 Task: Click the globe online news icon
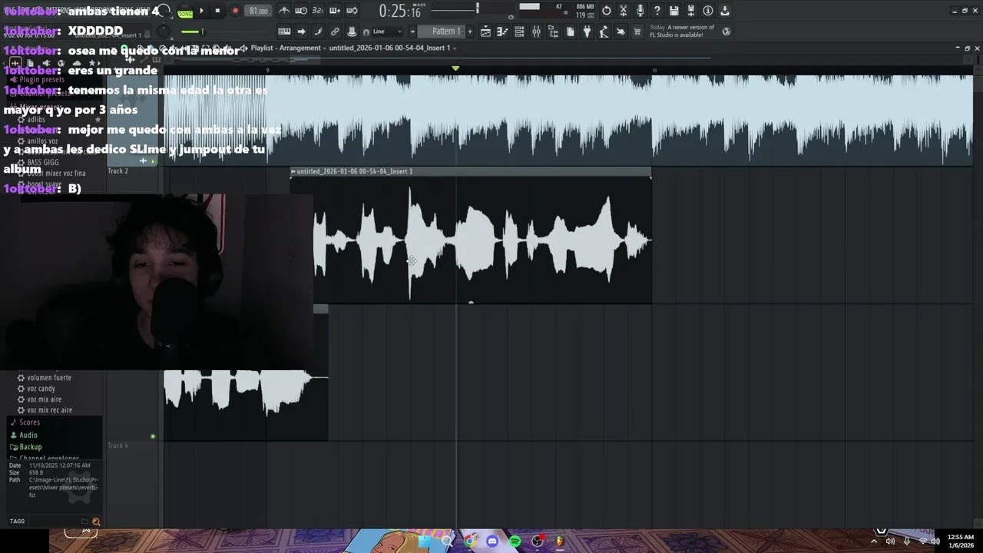pos(726,31)
